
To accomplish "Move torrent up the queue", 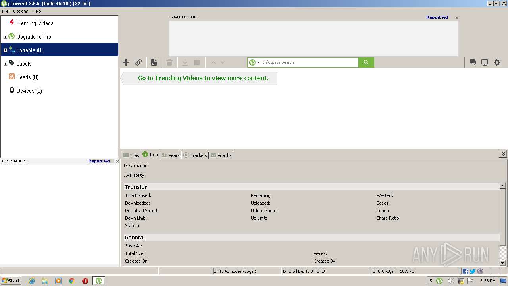I will (x=213, y=62).
